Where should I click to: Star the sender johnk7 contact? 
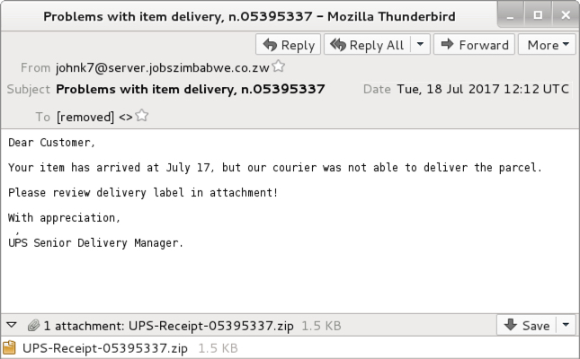pos(278,66)
